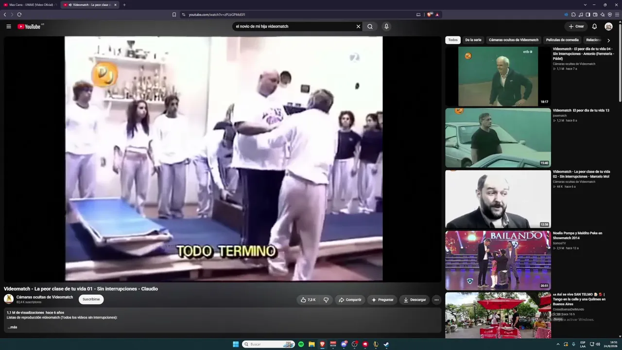Select the De la serie chip
The height and width of the screenshot is (350, 622).
click(x=473, y=40)
